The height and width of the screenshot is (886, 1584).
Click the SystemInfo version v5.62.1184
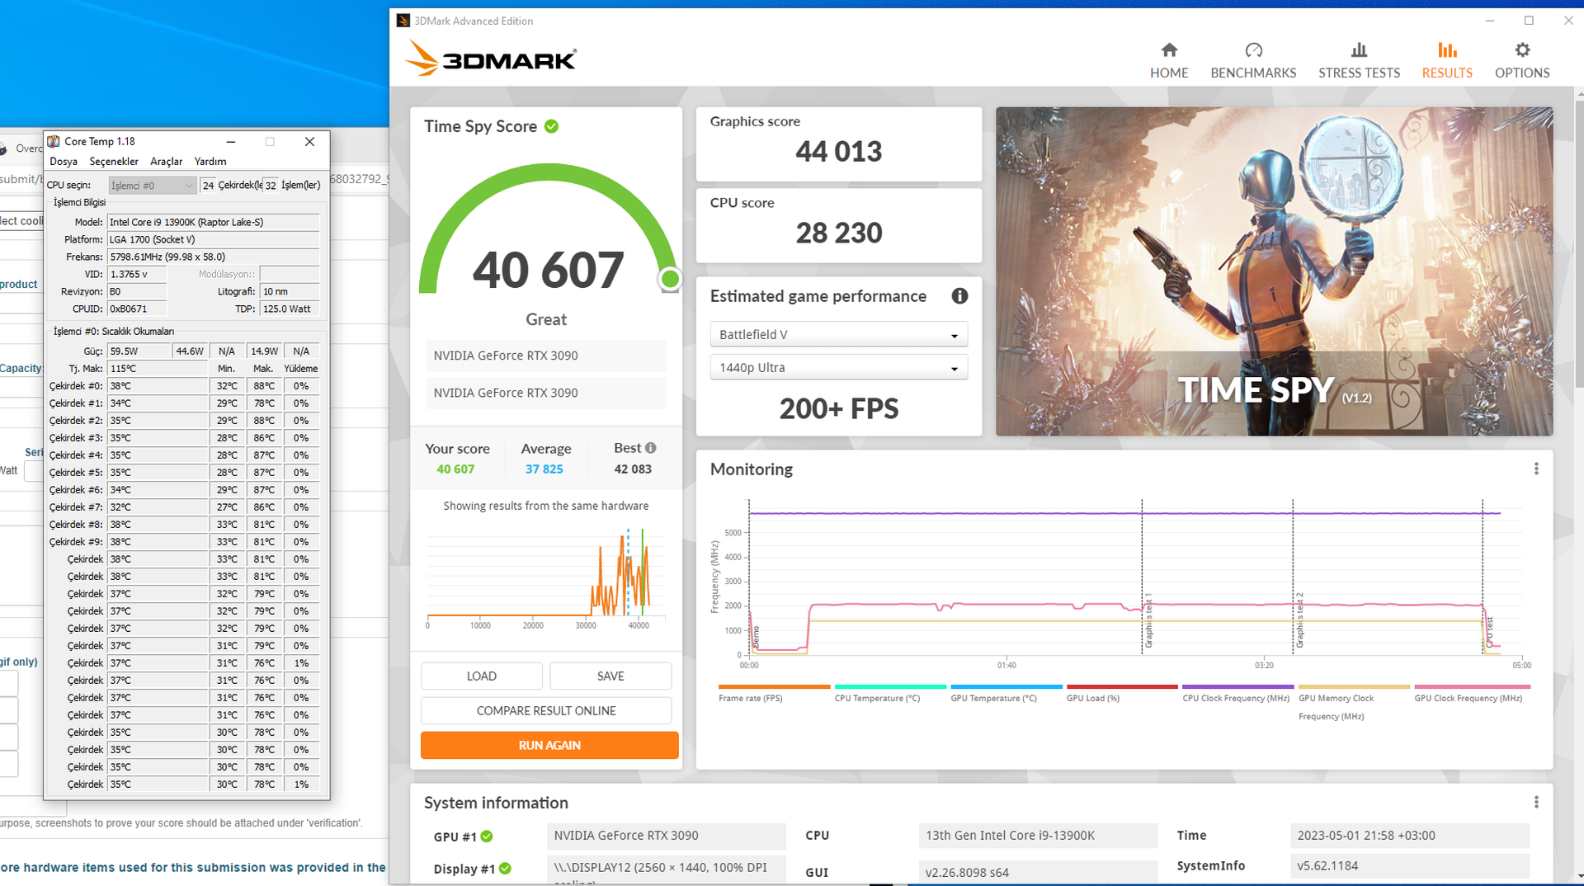tap(1409, 866)
